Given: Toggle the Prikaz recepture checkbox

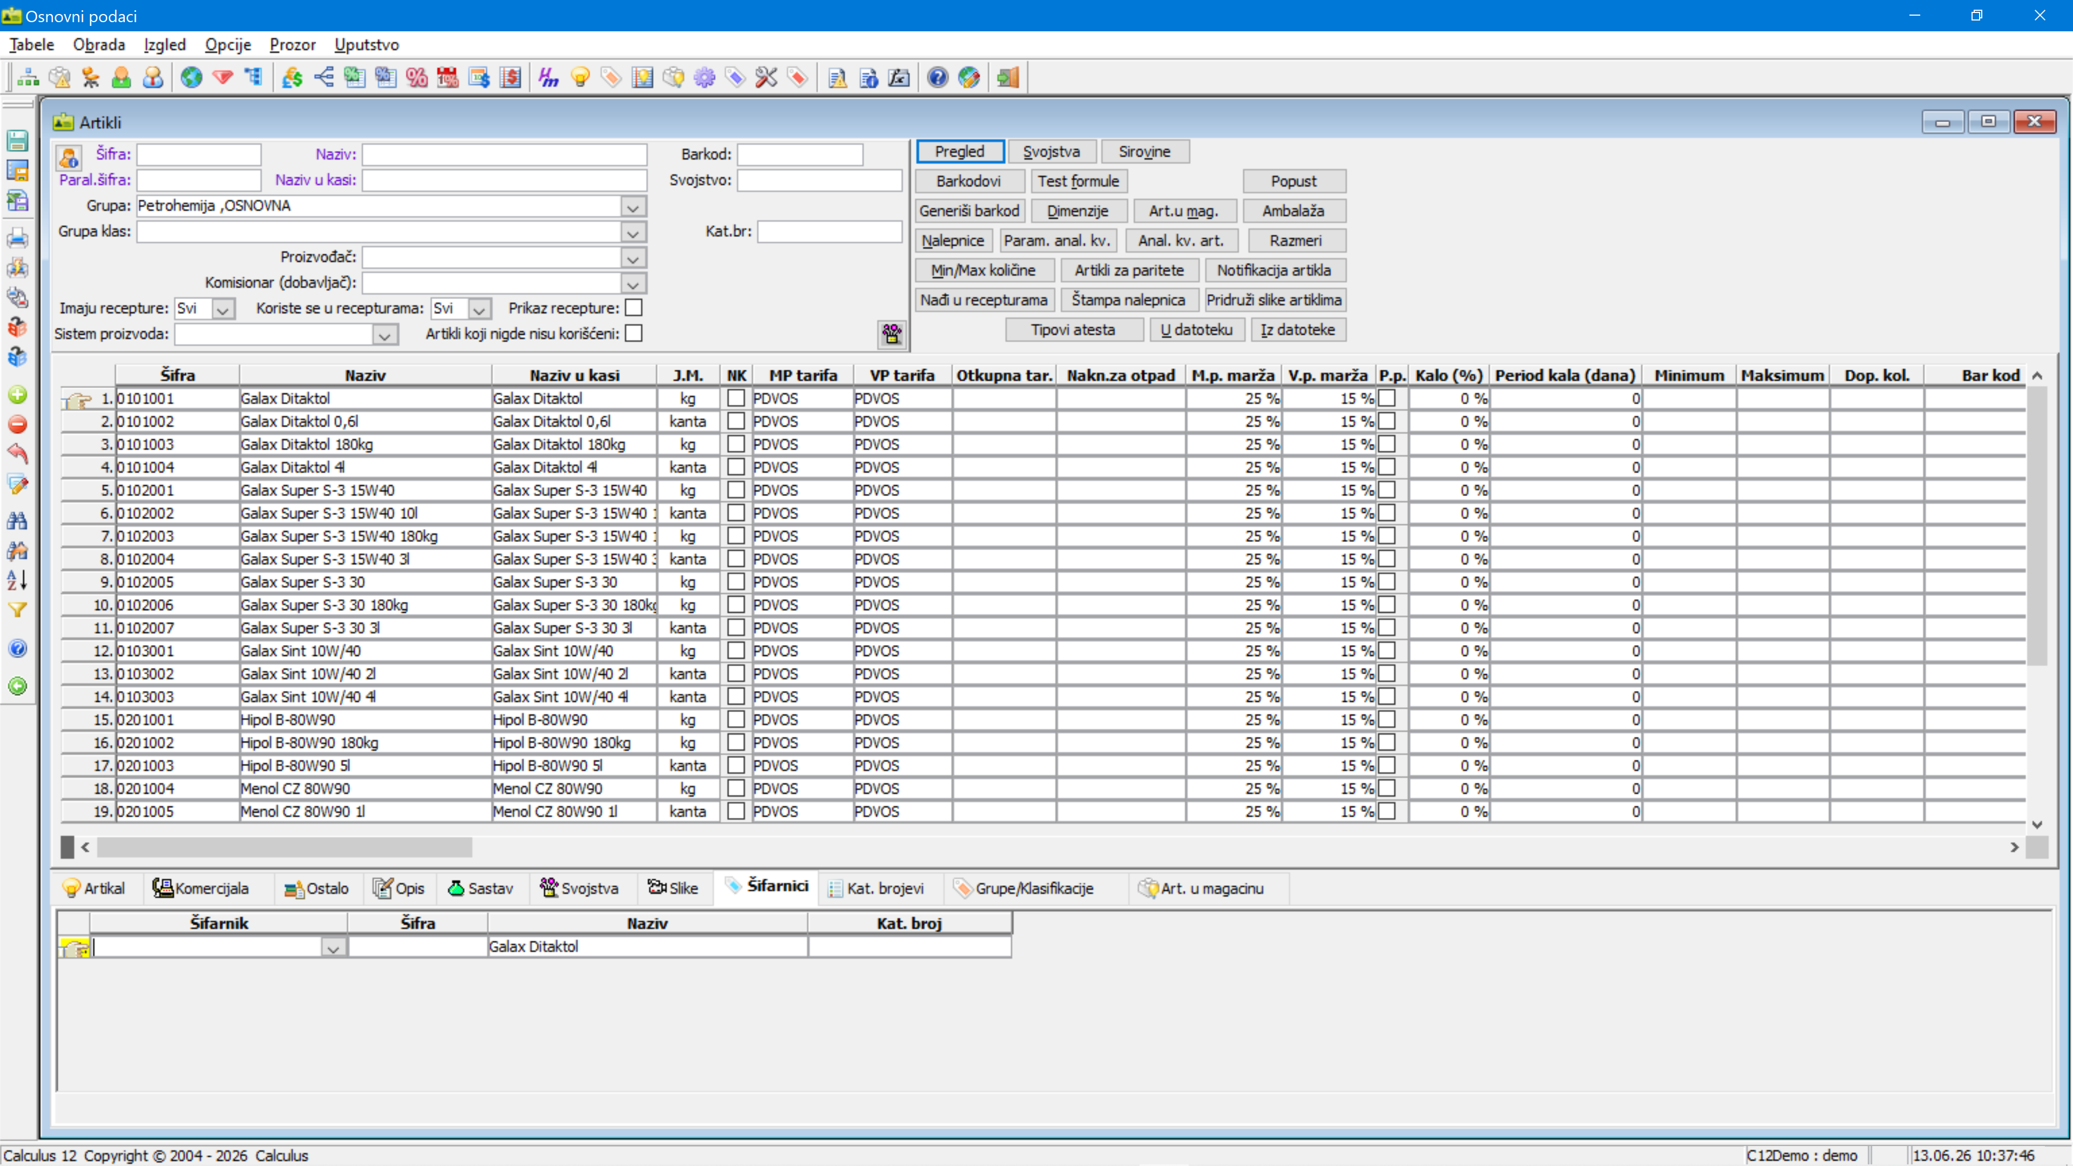Looking at the screenshot, I should pyautogui.click(x=633, y=307).
